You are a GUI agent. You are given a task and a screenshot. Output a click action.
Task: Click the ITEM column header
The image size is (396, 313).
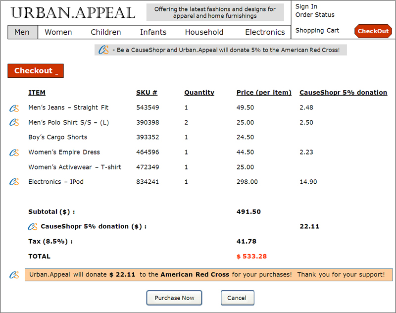37,93
